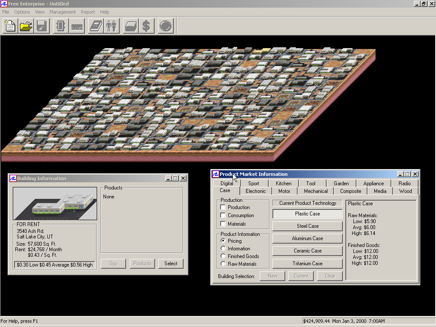
Task: Click the Building Information window icon
Action: (x=13, y=178)
